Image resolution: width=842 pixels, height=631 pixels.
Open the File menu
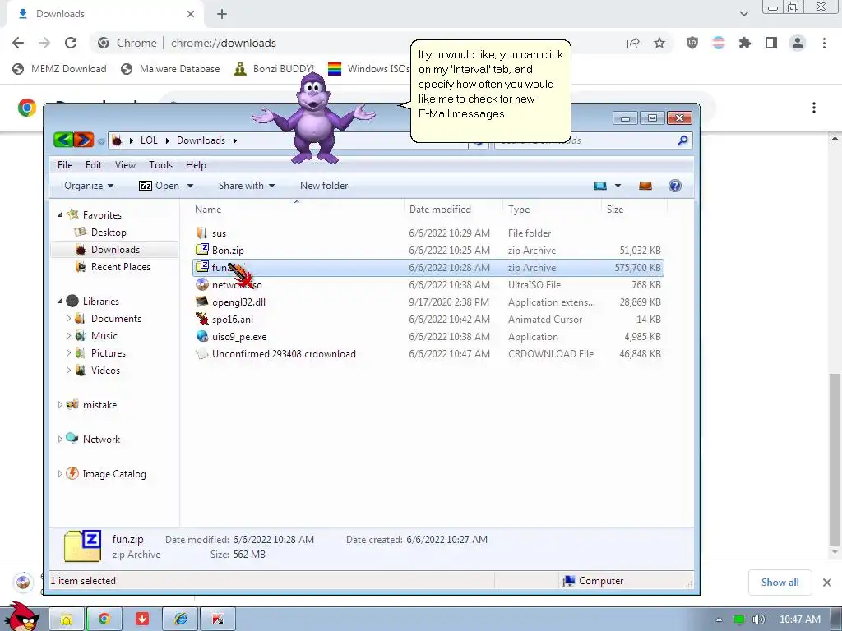click(x=65, y=164)
